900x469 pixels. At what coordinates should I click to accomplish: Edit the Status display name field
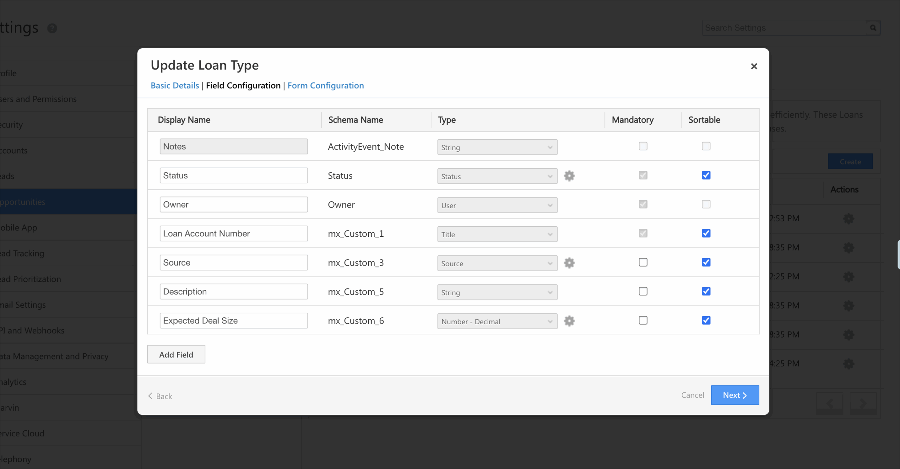tap(234, 175)
